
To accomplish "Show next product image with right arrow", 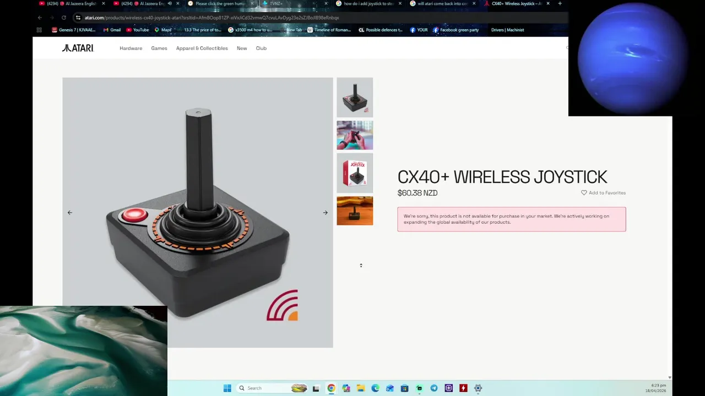I will point(325,212).
